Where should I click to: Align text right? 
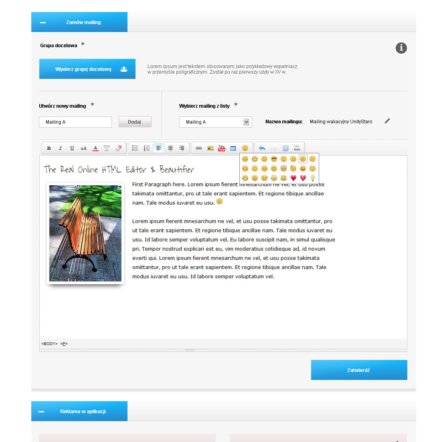pyautogui.click(x=182, y=148)
